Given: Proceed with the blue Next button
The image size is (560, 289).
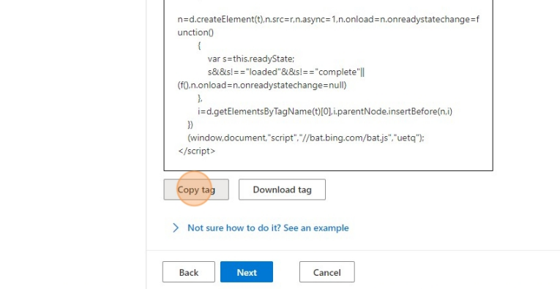Looking at the screenshot, I should [x=247, y=272].
